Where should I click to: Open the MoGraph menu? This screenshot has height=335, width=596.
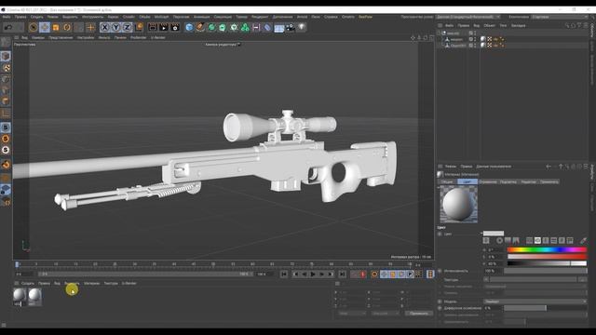tap(161, 17)
